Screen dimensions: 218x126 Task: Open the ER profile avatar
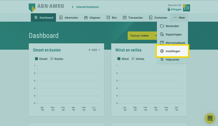187,8
